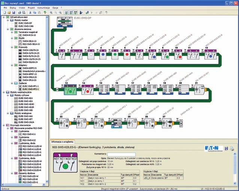Click the blue download-to-device toolbar icon
Viewport: 239px width, 191px height.
[x=81, y=12]
